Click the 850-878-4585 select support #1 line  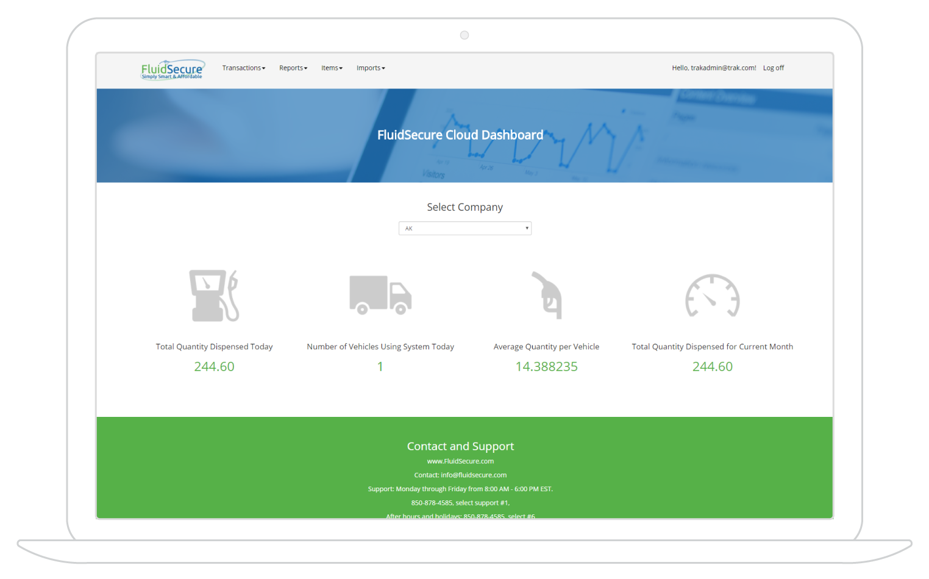tap(460, 503)
